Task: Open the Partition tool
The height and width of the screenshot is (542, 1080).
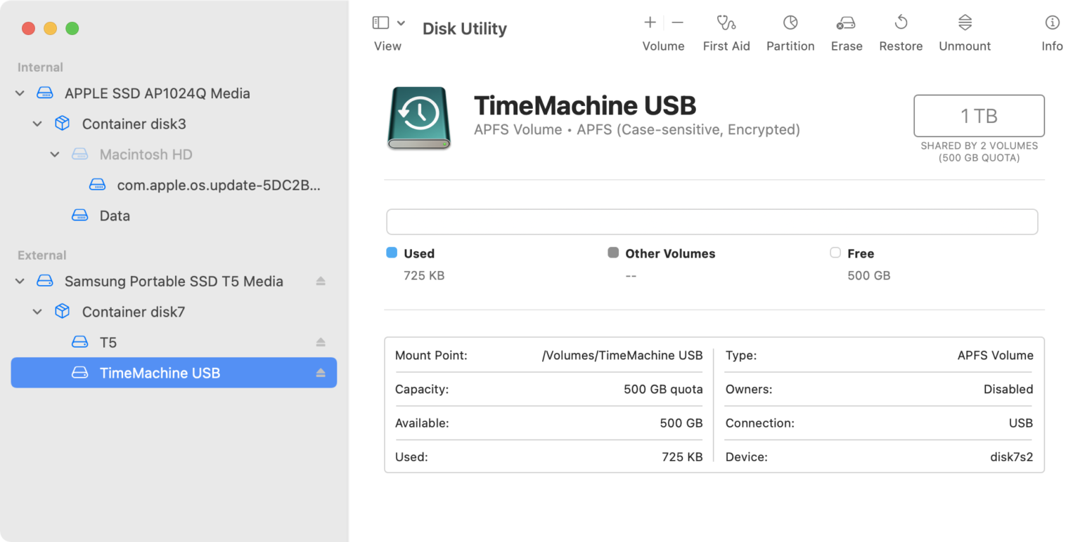Action: (790, 28)
